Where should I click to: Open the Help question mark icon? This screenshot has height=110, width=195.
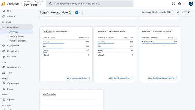(179, 4)
